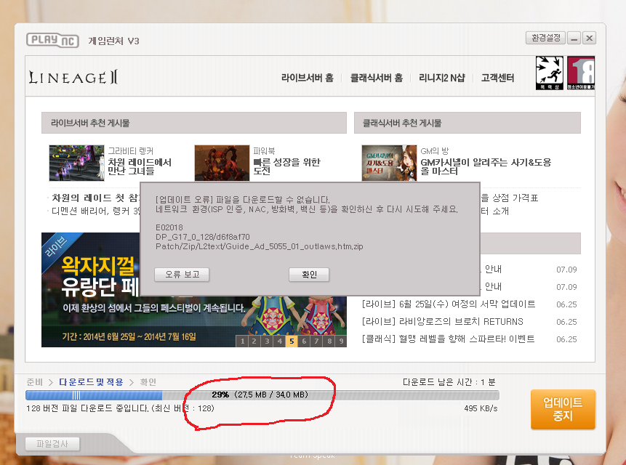626x465 pixels.
Task: Open 클래식서버 홈 menu
Action: [376, 78]
